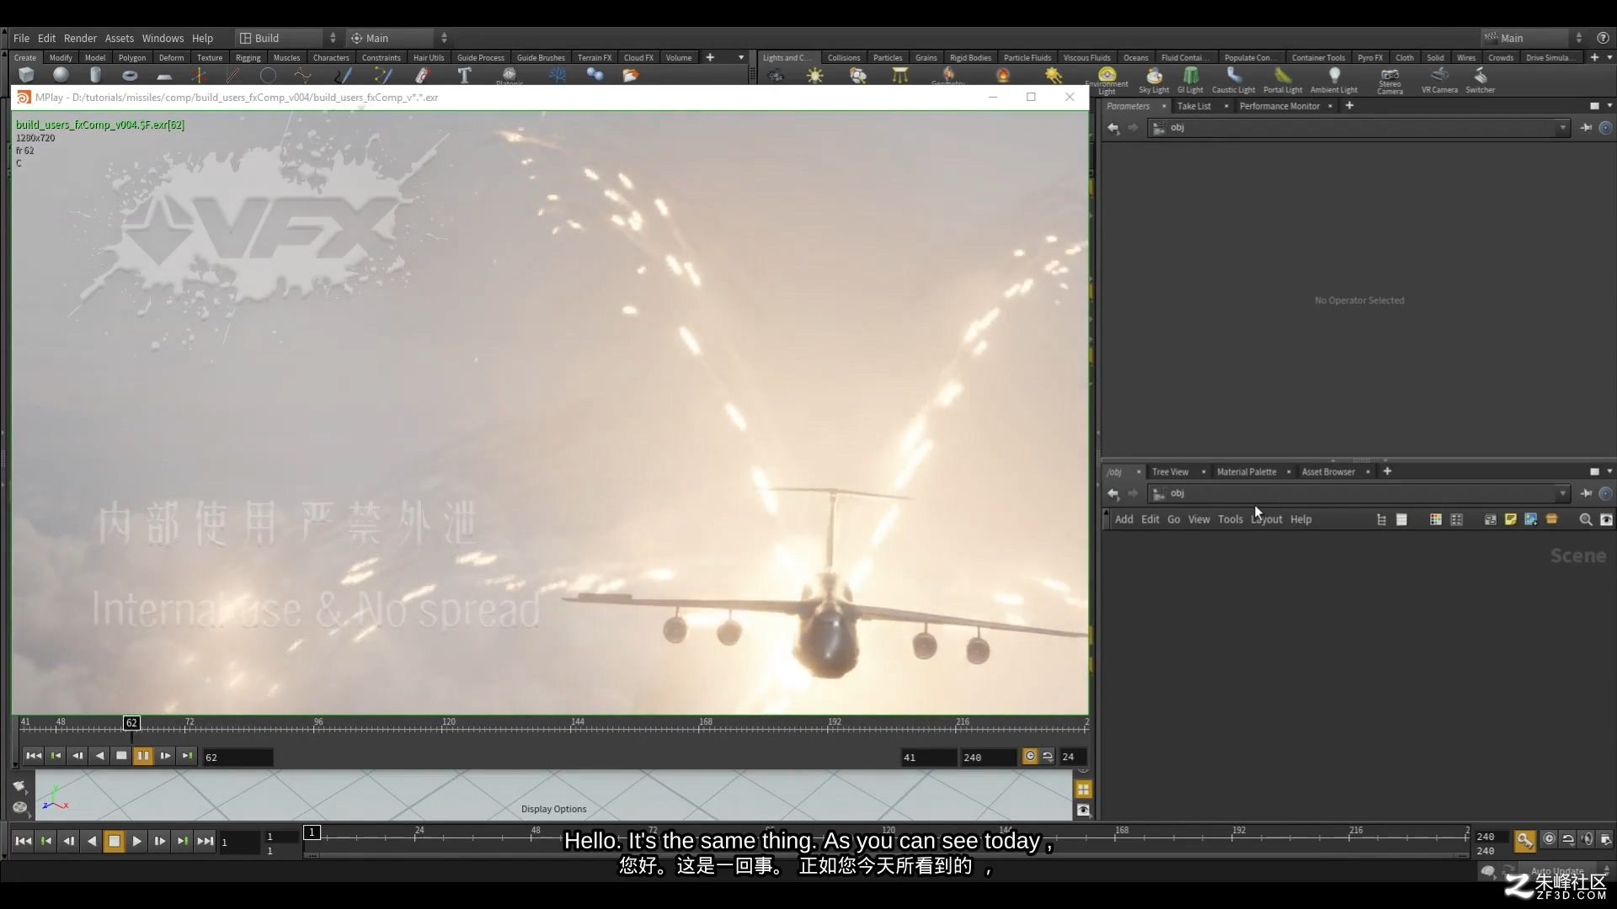Open the network editor Add menu
The image size is (1617, 909).
coord(1123,519)
